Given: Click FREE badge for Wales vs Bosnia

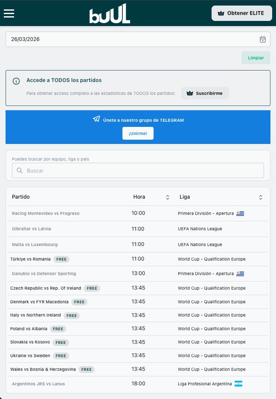Looking at the screenshot, I should pyautogui.click(x=87, y=370).
